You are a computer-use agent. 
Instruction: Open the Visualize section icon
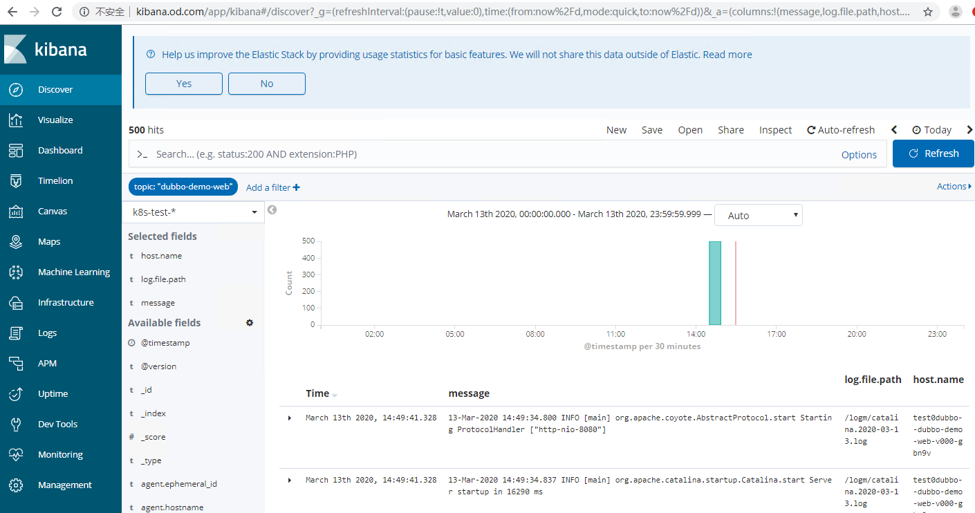point(16,120)
